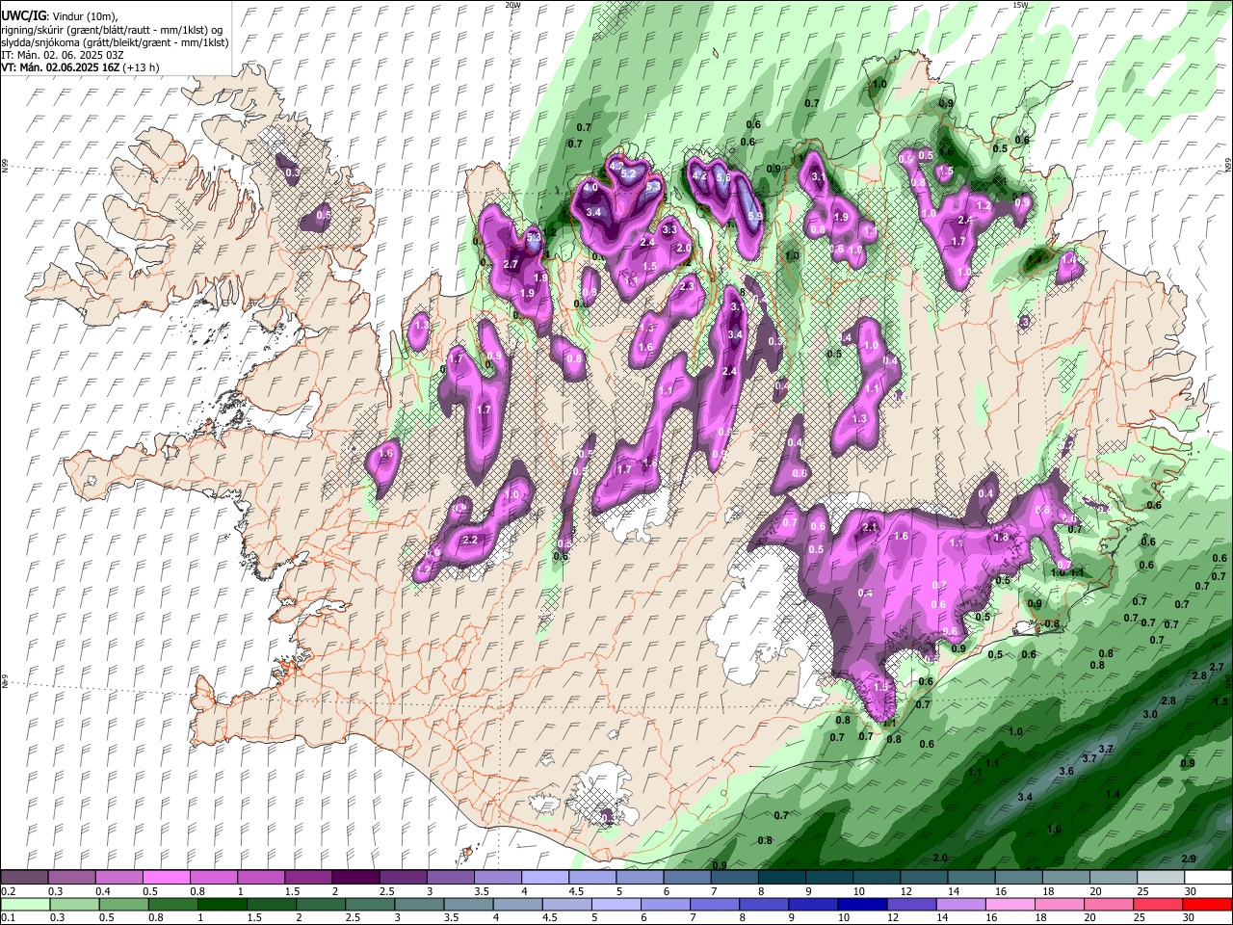
Task: Select the 'rigning/skúrir' legend description line
Action: (112, 30)
